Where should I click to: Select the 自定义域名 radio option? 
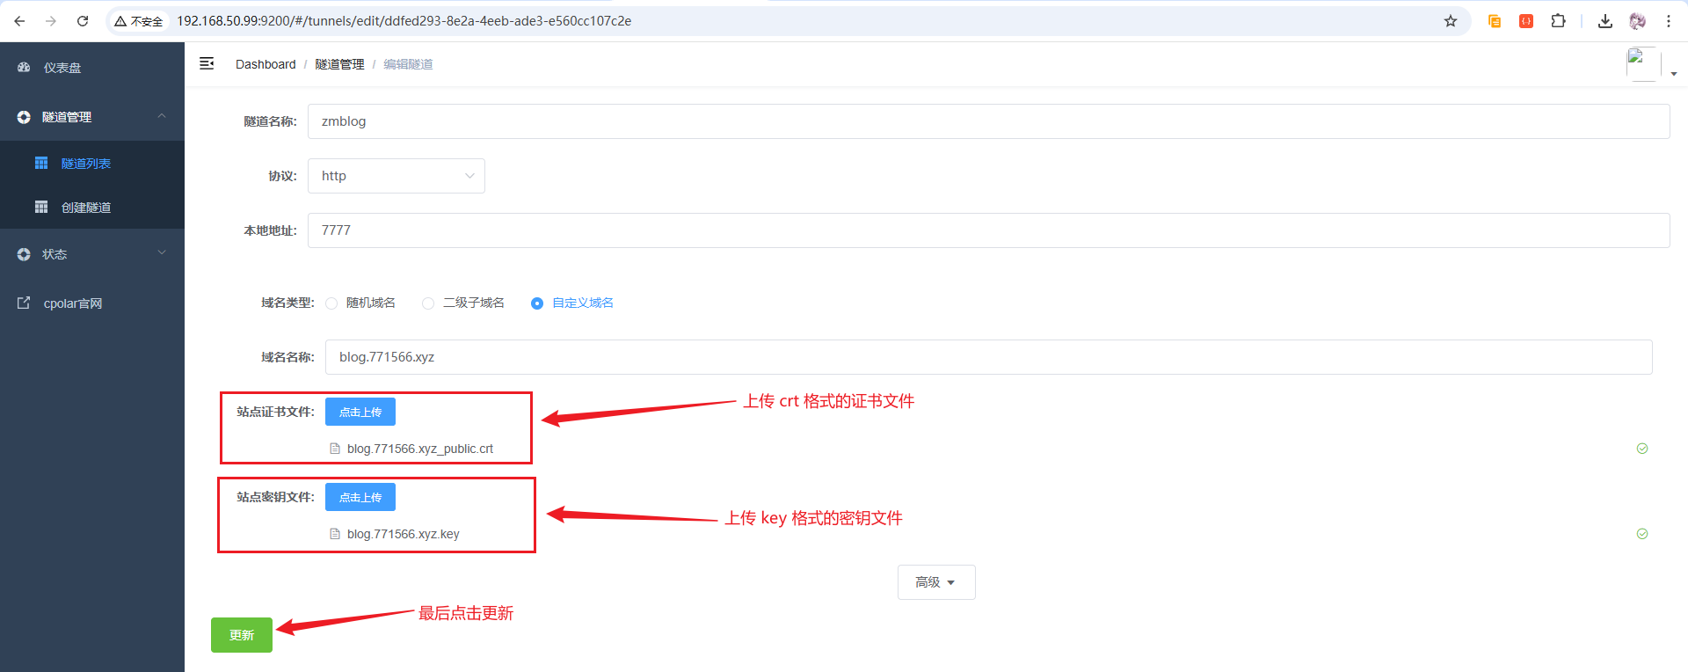click(x=537, y=303)
